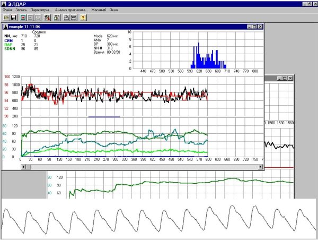This screenshot has height=240, width=318.
Task: Close the background chart window
Action: [x=290, y=78]
